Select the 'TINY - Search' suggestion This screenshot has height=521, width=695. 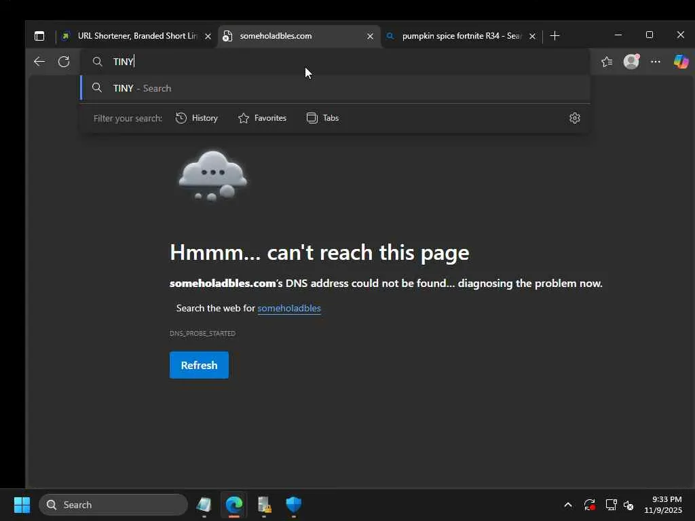[335, 88]
